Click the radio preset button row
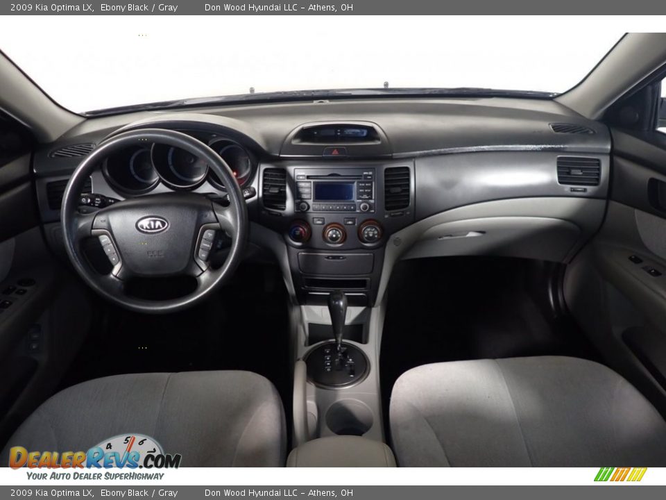This screenshot has height=500, width=666. point(335,207)
